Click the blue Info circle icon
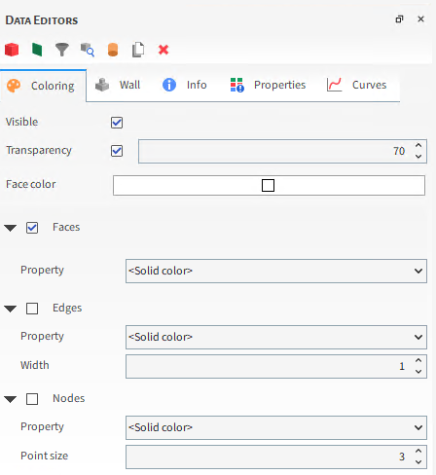This screenshot has width=436, height=475. click(169, 85)
